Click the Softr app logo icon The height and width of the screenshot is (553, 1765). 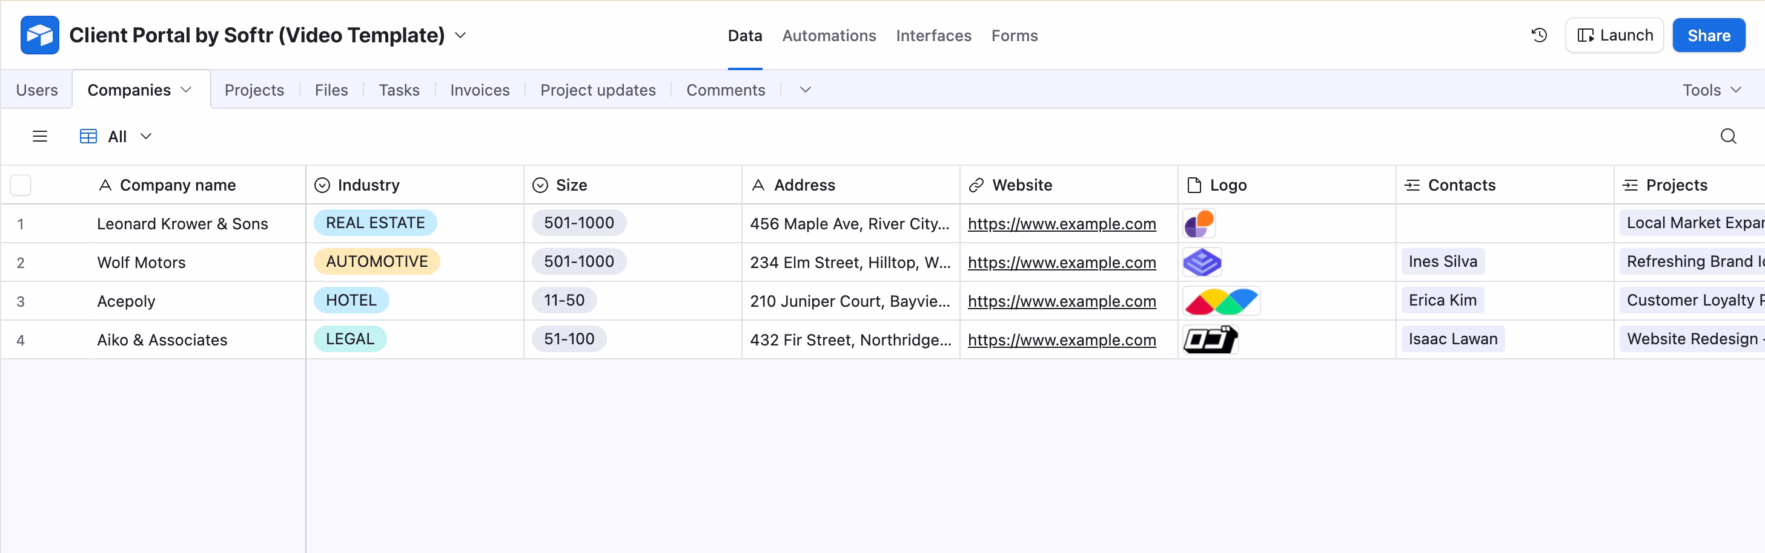click(x=40, y=35)
